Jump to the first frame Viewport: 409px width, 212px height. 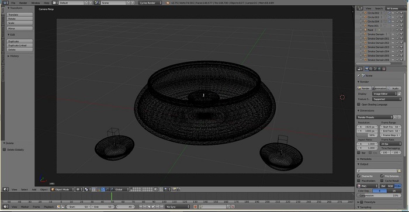pos(141,207)
